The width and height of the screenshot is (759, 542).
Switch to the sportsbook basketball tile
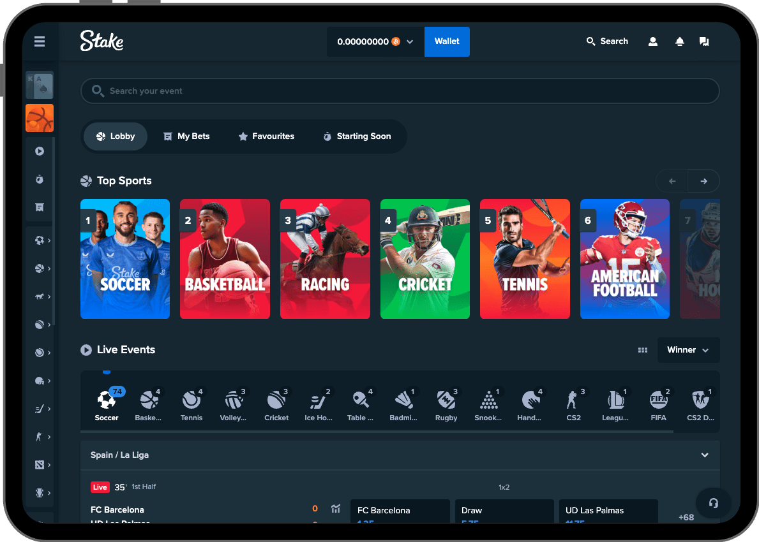[x=40, y=118]
